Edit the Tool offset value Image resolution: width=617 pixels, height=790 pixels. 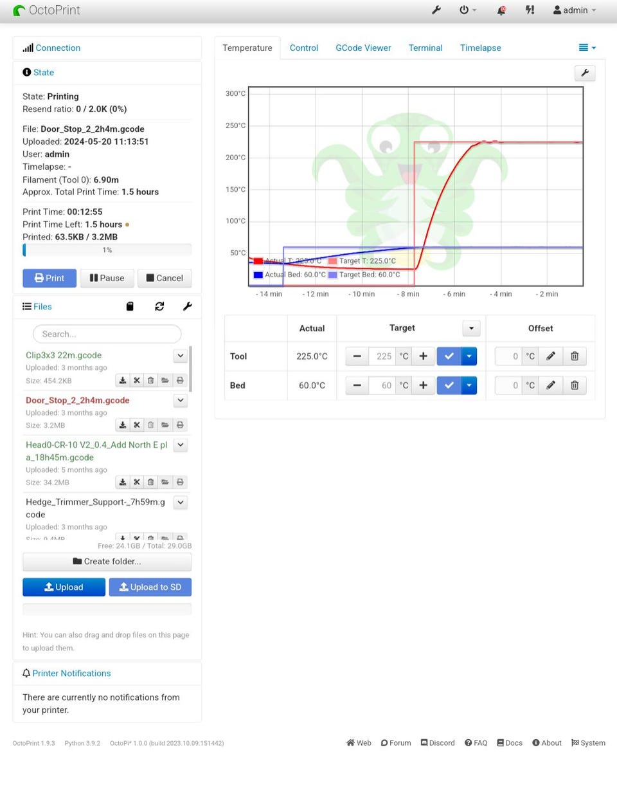550,356
